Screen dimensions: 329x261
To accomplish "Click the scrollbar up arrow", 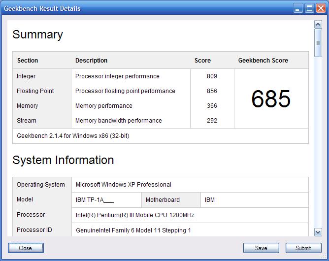I will coord(319,24).
